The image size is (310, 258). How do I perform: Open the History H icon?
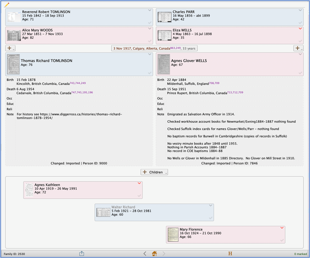point(230,254)
